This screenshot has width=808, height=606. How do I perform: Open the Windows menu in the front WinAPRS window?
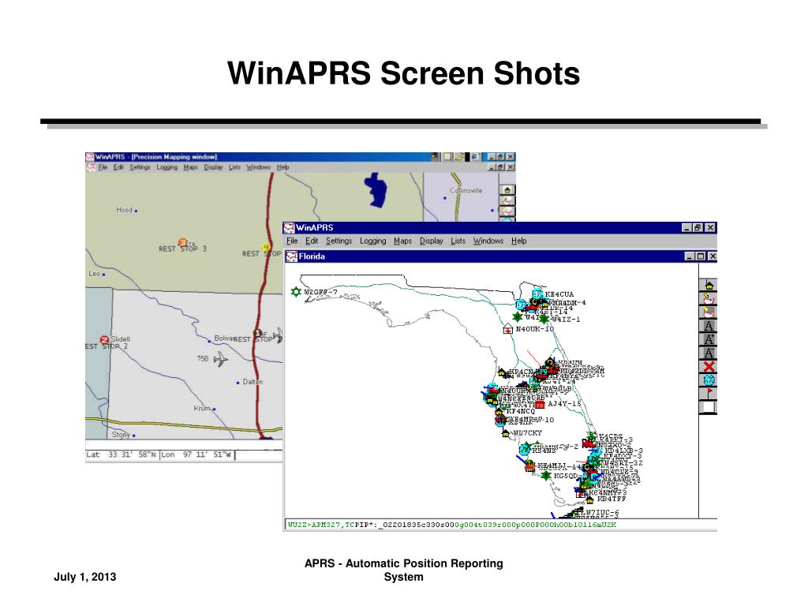click(488, 241)
